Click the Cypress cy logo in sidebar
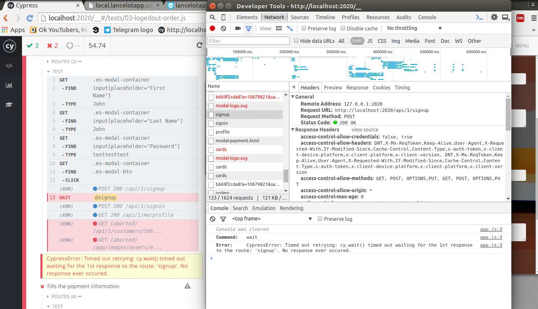 (x=10, y=46)
